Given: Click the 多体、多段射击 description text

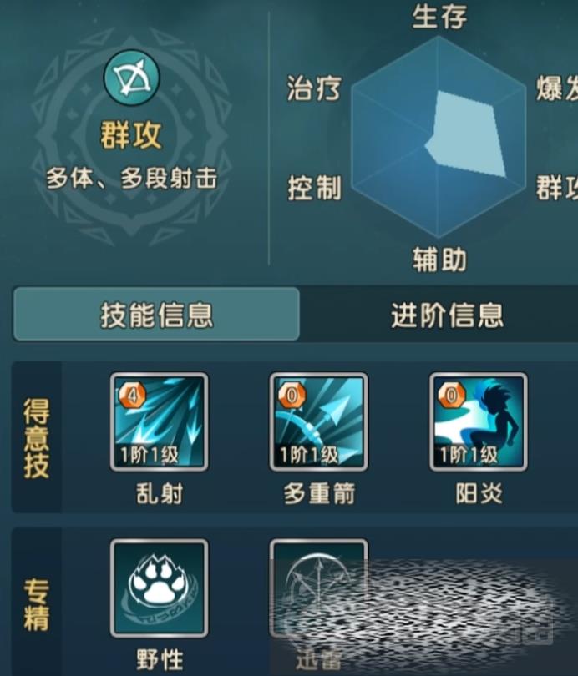Looking at the screenshot, I should tap(132, 179).
